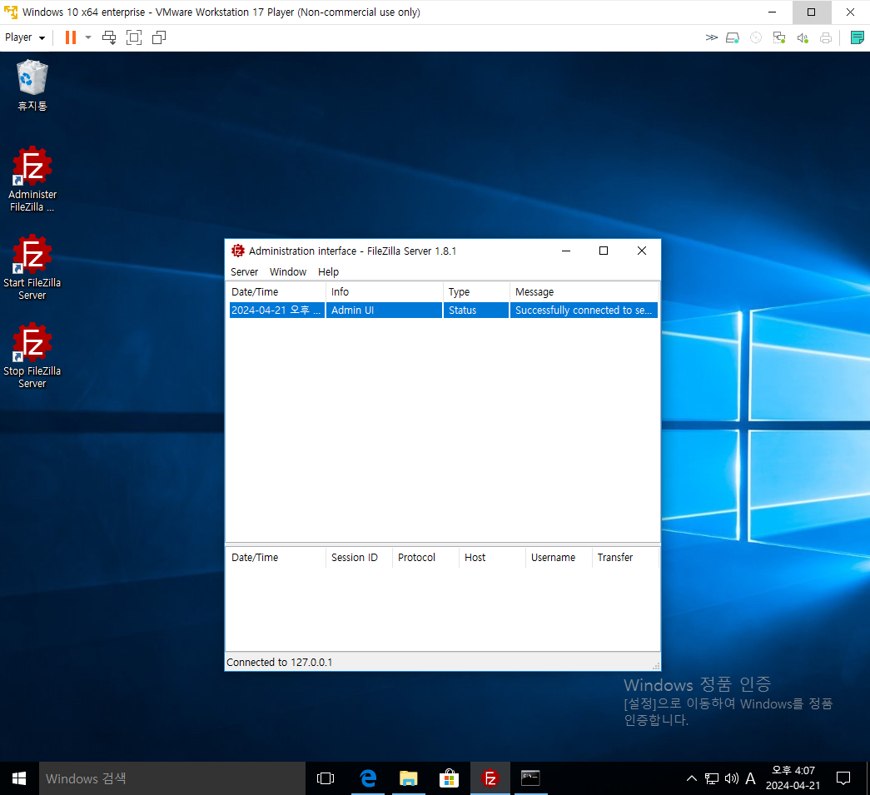
Task: Select the 'Successfully connected to se...' message cell
Action: [584, 311]
